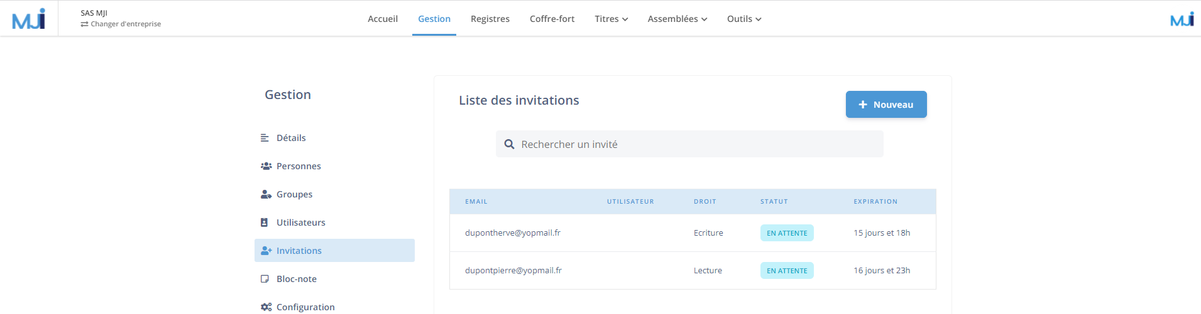The image size is (1201, 314).
Task: Click the EMAIL column header
Action: point(476,202)
